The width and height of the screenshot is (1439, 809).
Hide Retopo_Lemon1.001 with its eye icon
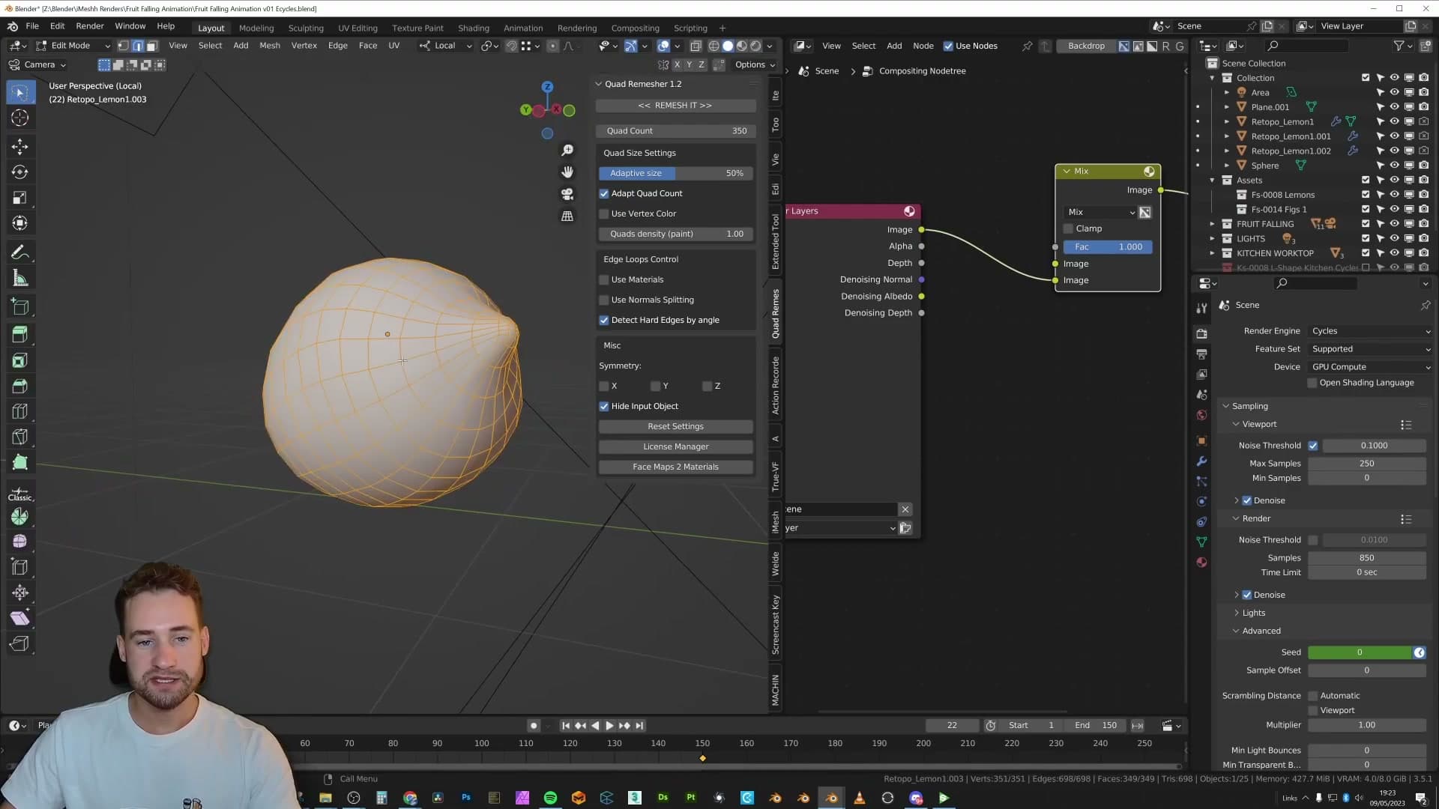pyautogui.click(x=1394, y=136)
